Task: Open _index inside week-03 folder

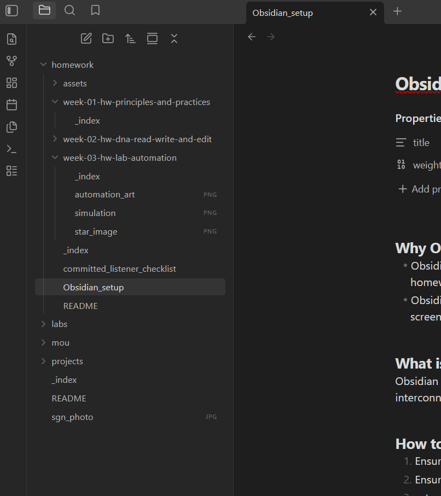Action: coord(87,177)
